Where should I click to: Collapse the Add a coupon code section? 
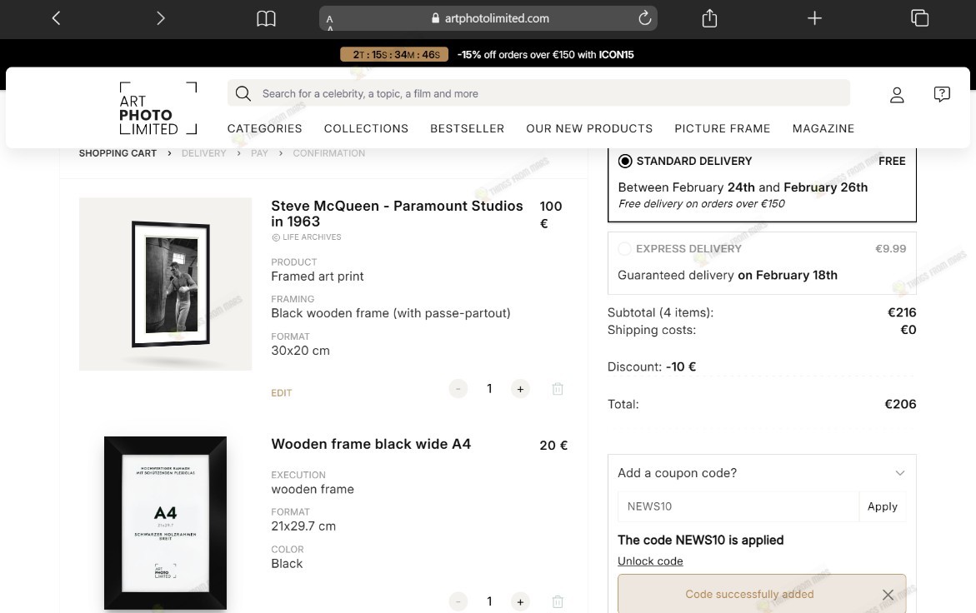(900, 473)
